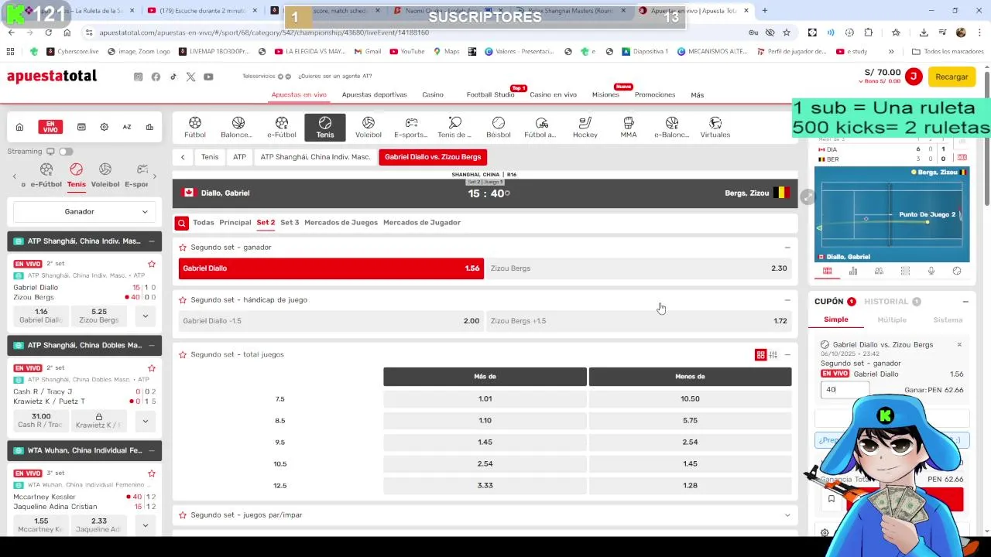Image resolution: width=991 pixels, height=557 pixels.
Task: Collapse the ATP Shanghái Indiv. Masc. sidebar group
Action: [x=151, y=241]
